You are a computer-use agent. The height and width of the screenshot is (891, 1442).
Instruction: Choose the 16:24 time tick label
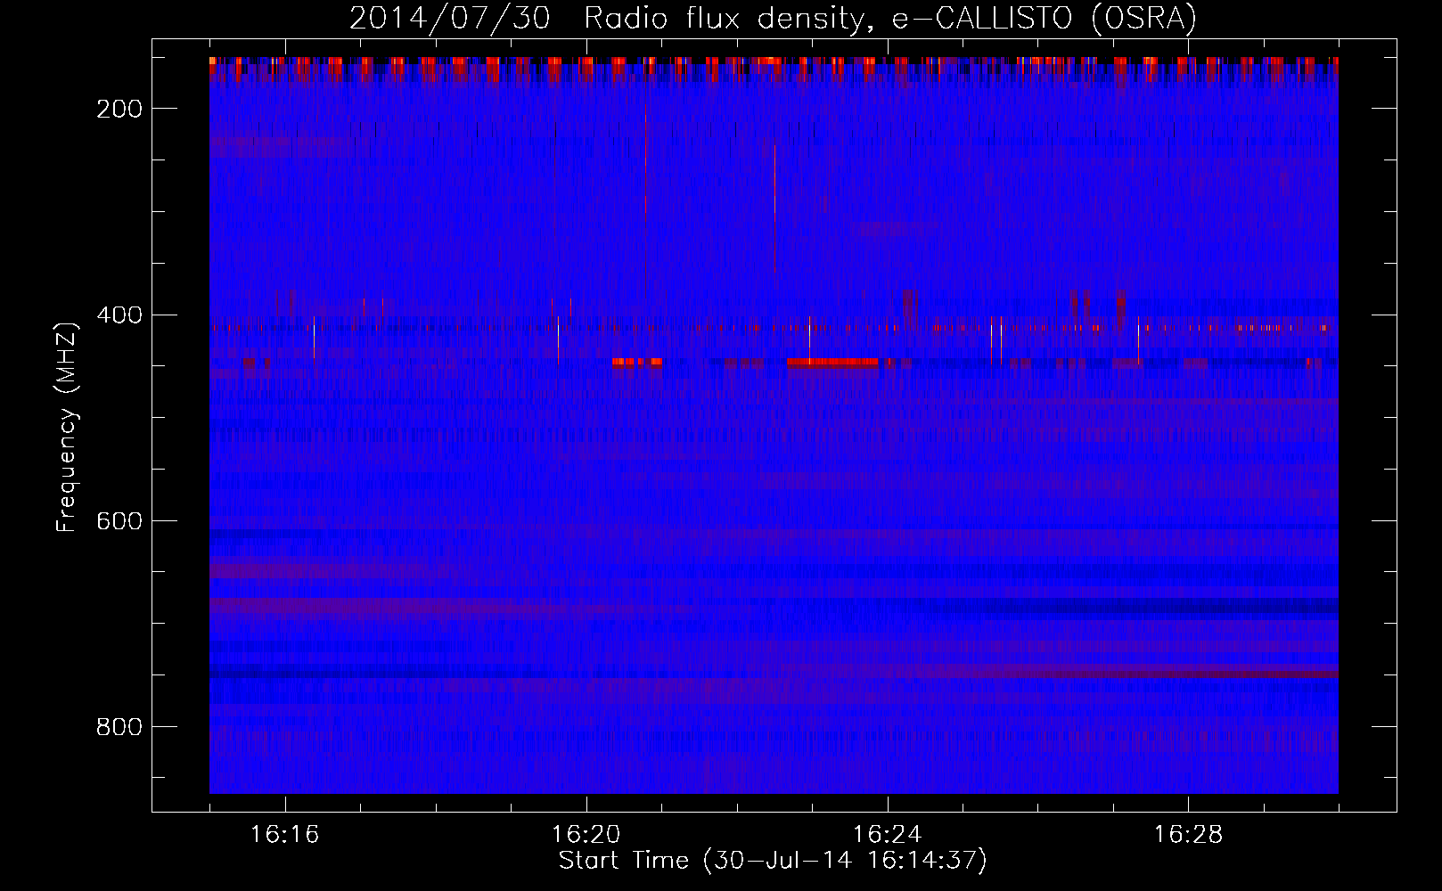click(888, 835)
